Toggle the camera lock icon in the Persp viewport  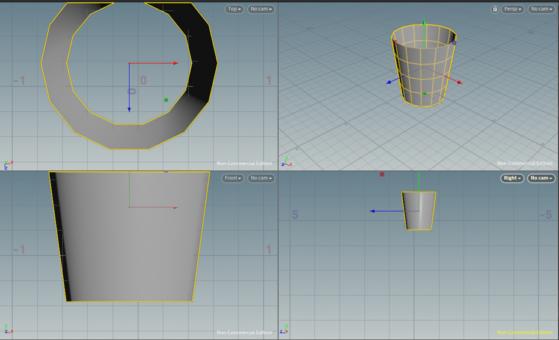point(495,9)
